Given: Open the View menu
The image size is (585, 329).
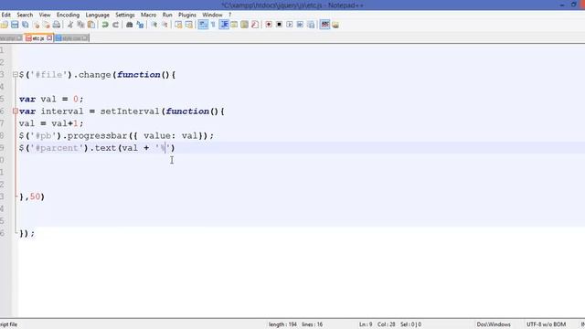Looking at the screenshot, I should point(45,15).
